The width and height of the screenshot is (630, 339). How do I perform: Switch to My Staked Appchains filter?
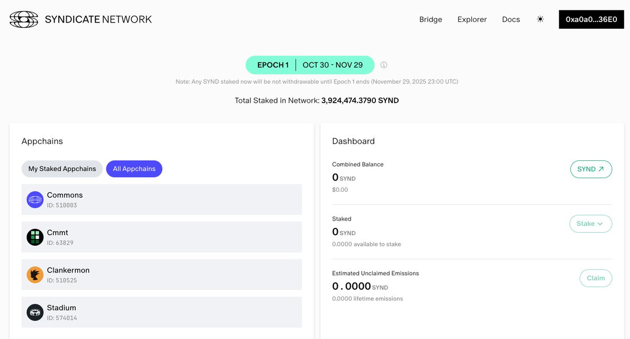pyautogui.click(x=62, y=169)
